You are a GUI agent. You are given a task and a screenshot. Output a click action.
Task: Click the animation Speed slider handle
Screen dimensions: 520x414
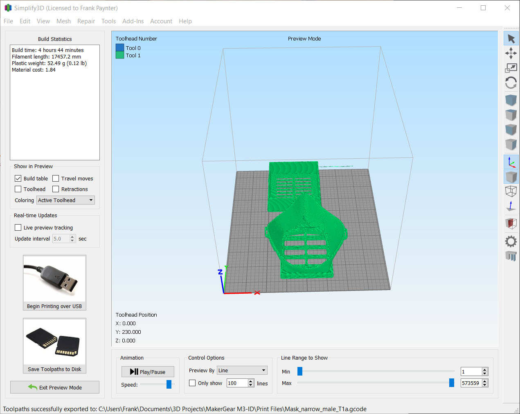pos(169,385)
